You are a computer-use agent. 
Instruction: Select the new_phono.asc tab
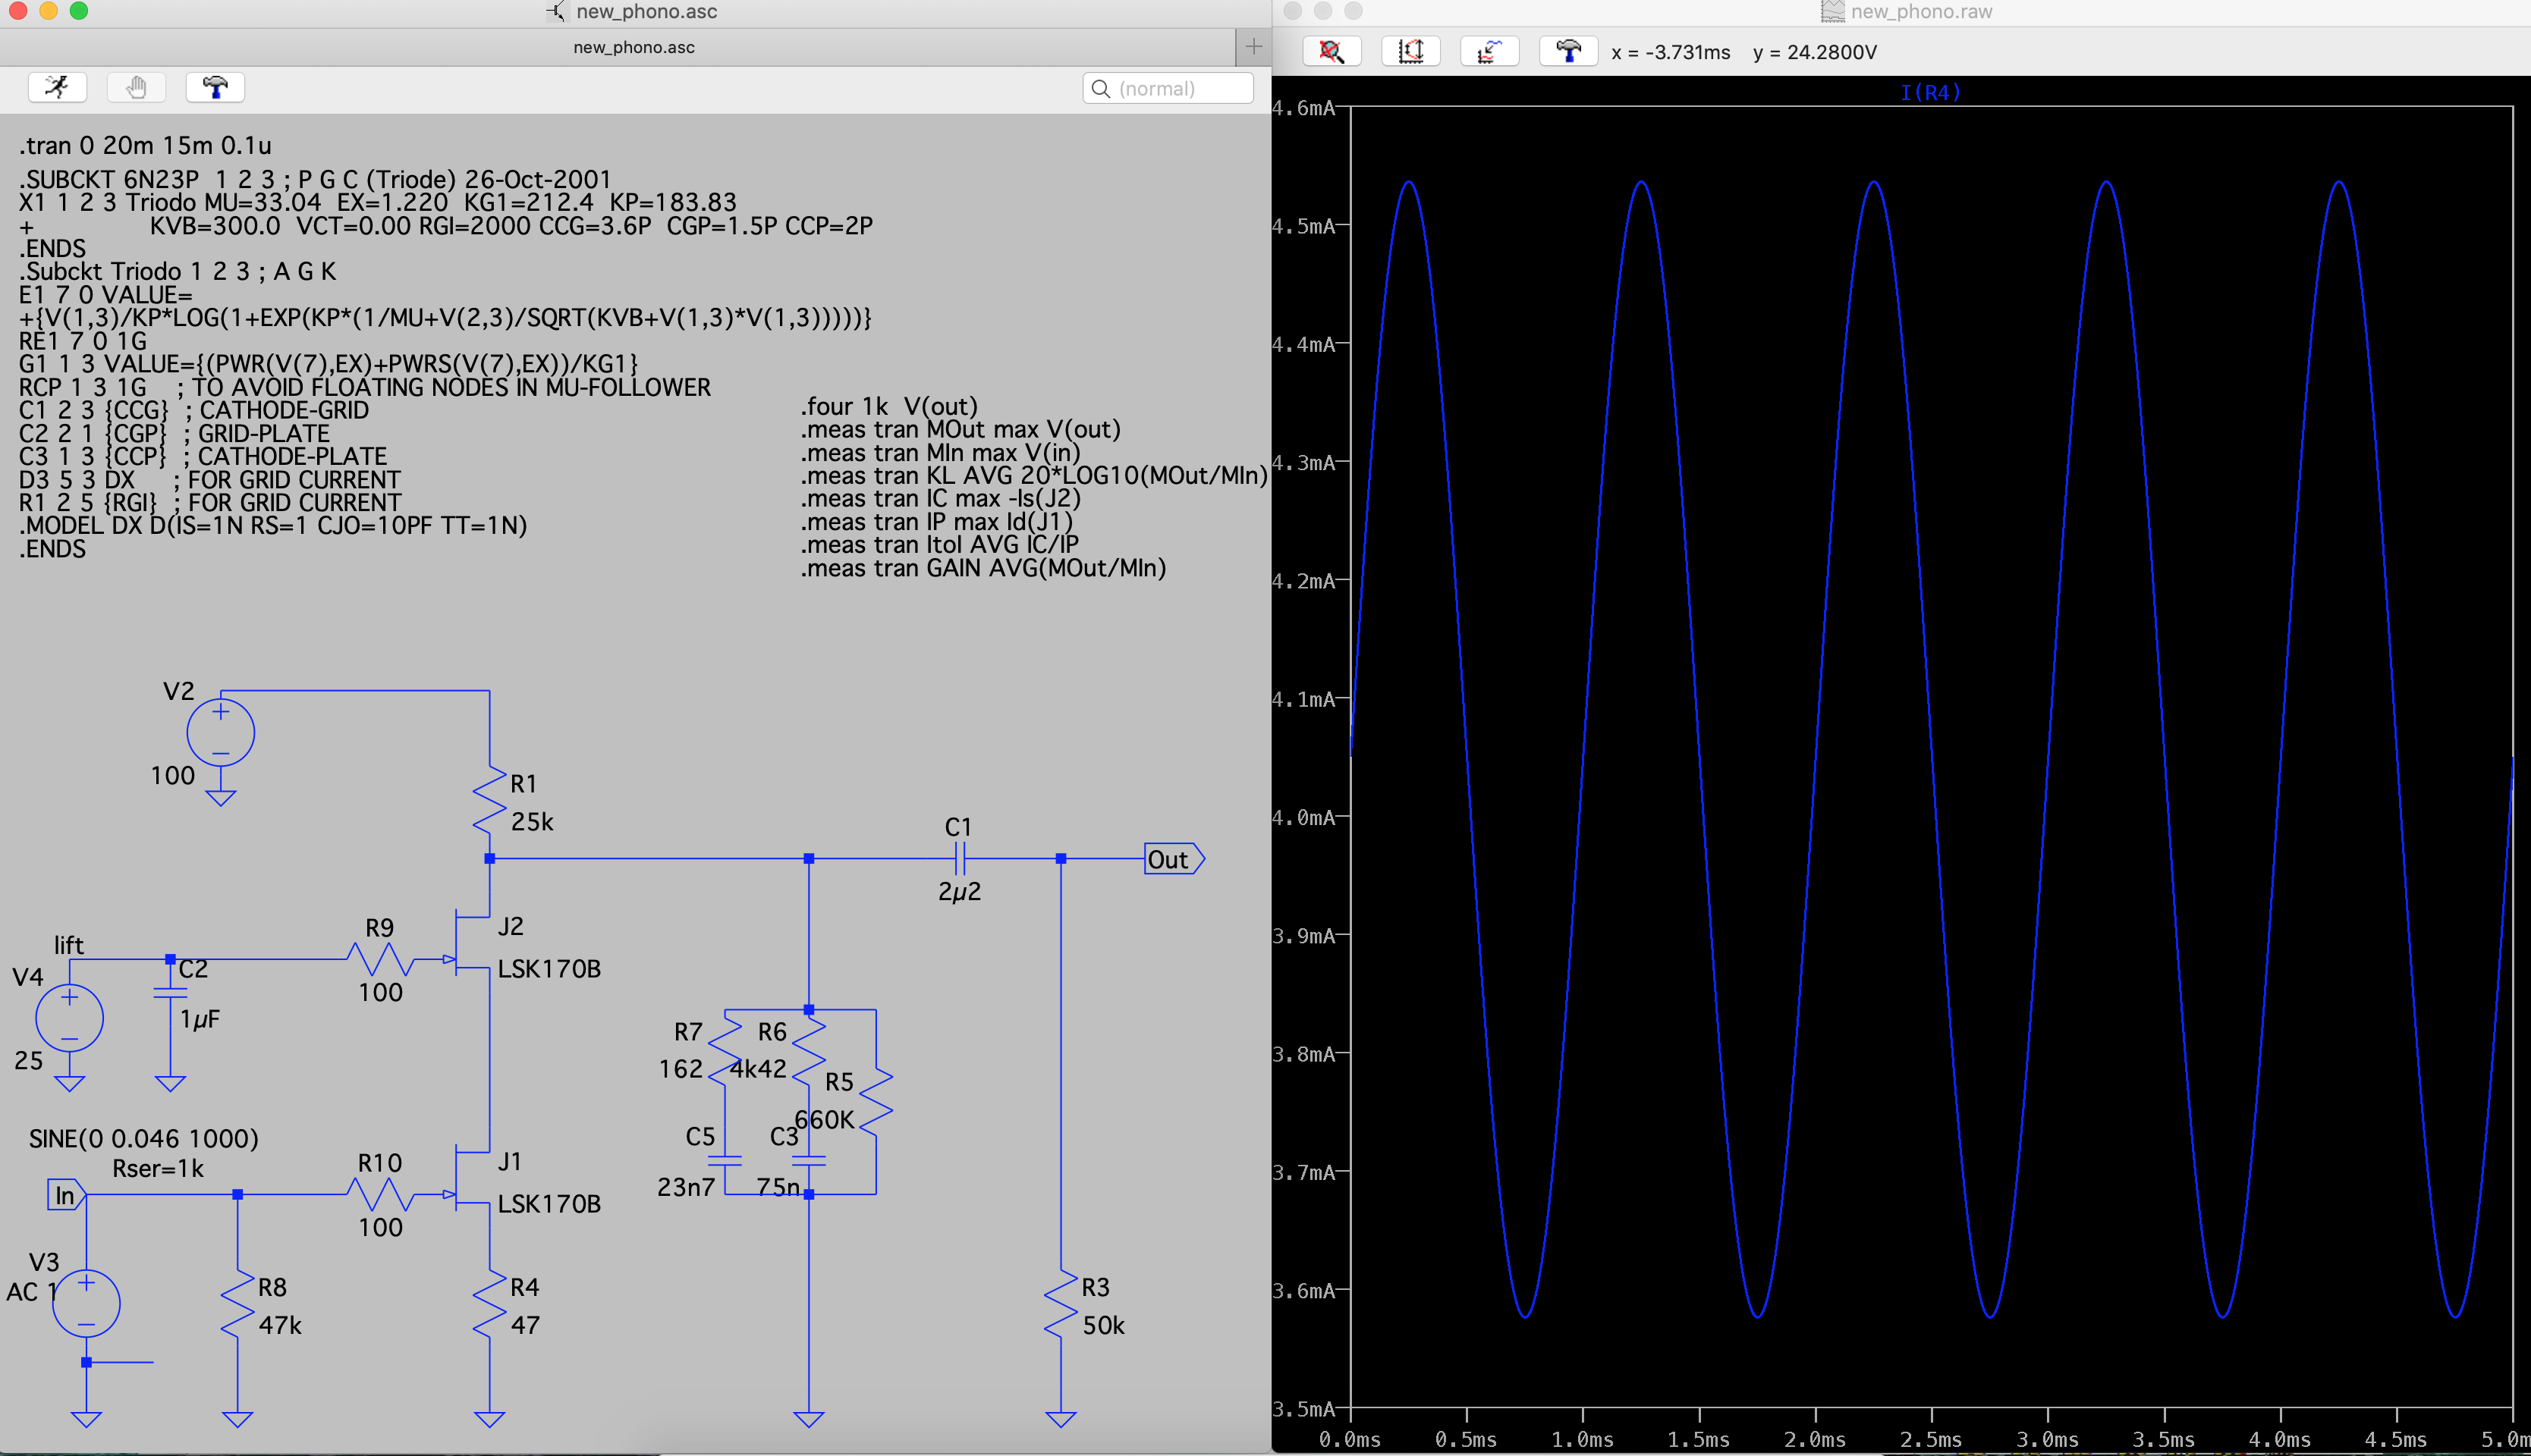[634, 47]
